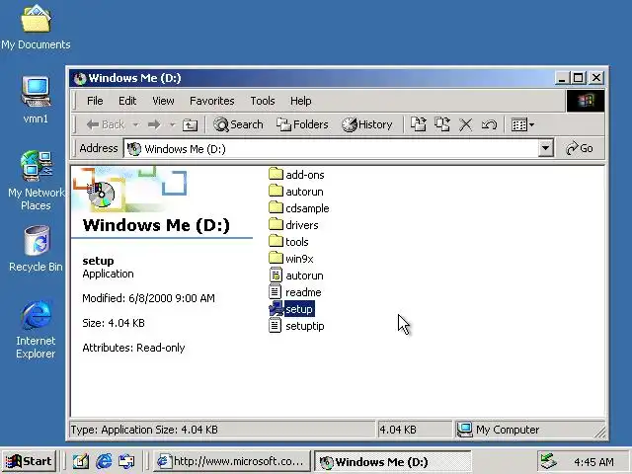Toggle the Folders pane

click(302, 124)
